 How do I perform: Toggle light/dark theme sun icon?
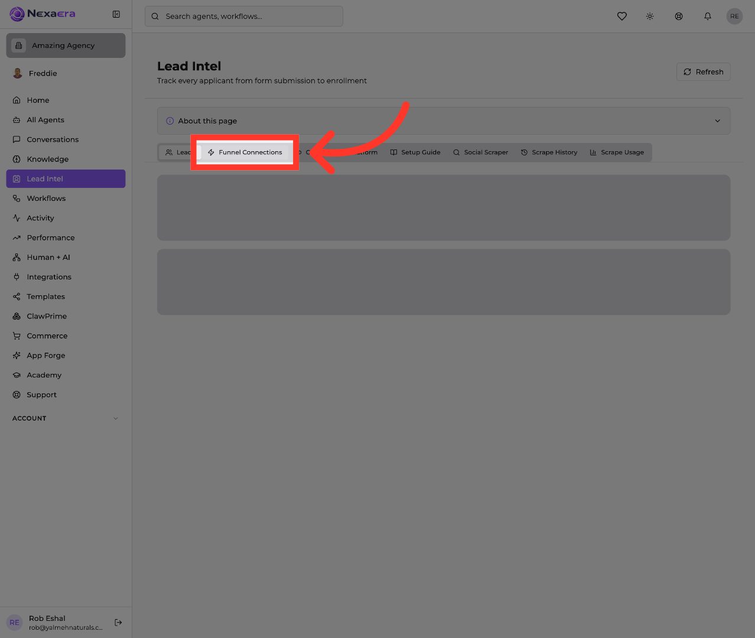coord(650,16)
